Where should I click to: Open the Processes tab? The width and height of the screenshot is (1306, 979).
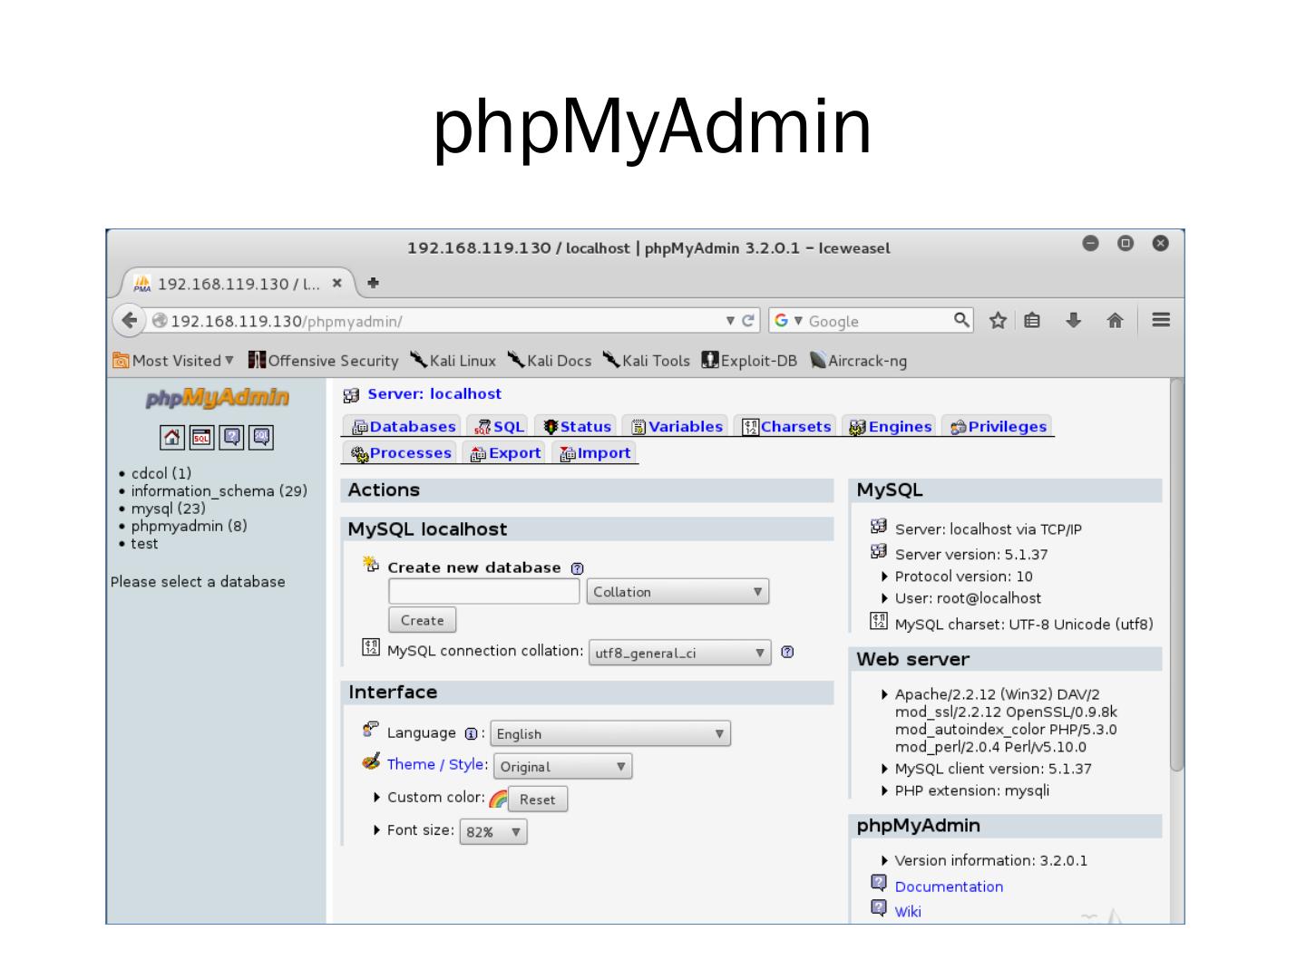401,453
